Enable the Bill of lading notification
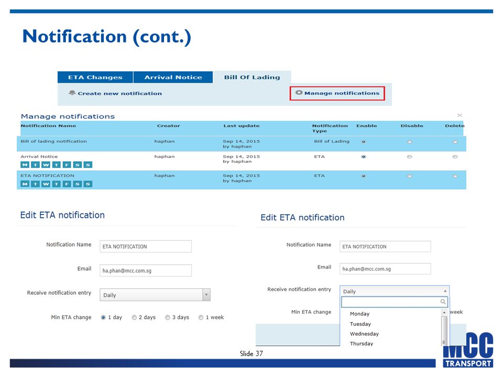 pos(364,142)
